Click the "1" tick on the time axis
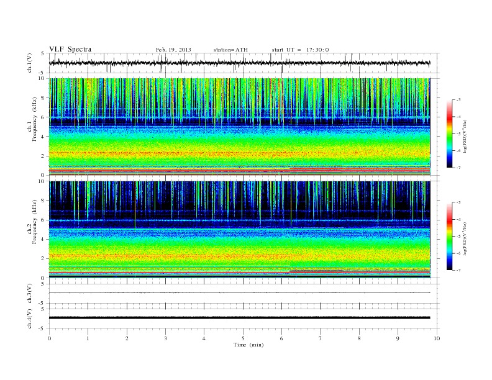The width and height of the screenshot is (492, 380). point(88,338)
